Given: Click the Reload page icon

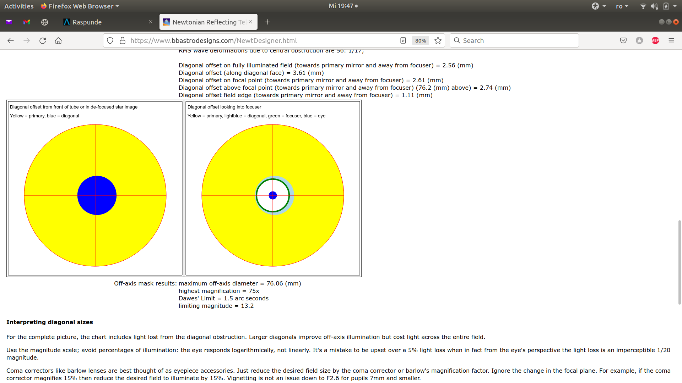Looking at the screenshot, I should (x=43, y=40).
